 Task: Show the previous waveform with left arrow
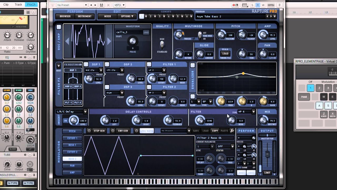tap(67, 41)
